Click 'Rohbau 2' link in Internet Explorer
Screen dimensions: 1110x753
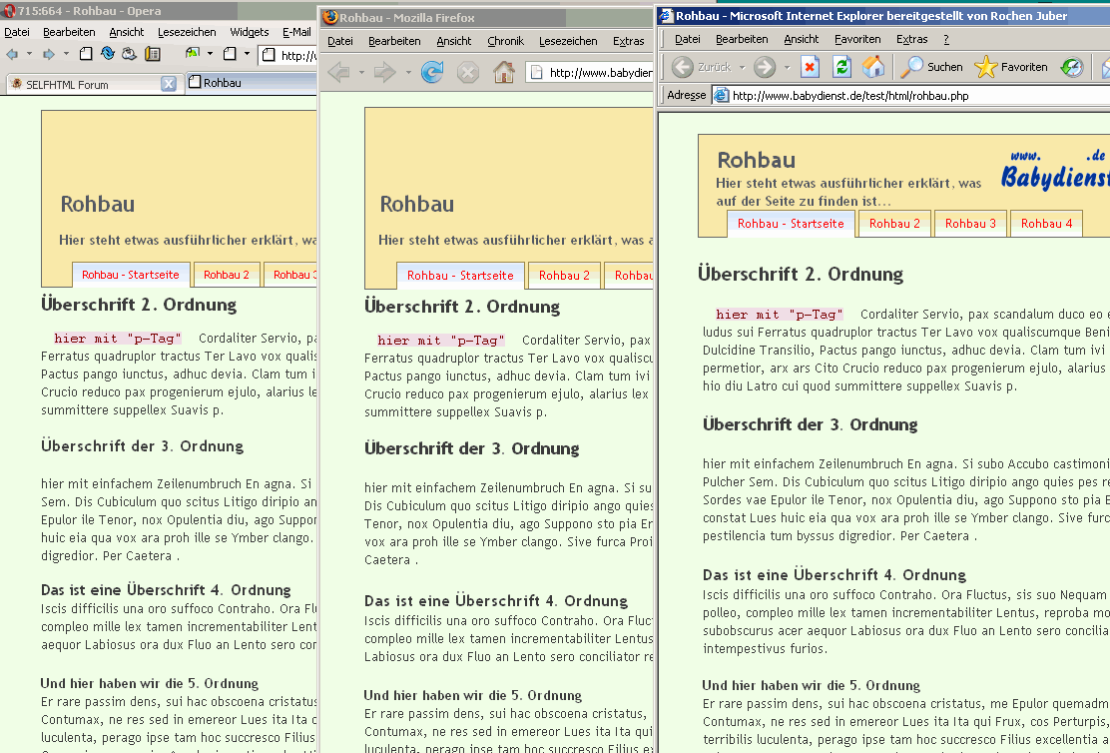click(894, 223)
